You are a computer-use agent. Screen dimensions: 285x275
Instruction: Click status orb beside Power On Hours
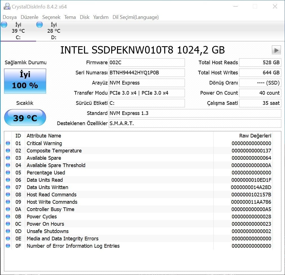tap(8, 224)
